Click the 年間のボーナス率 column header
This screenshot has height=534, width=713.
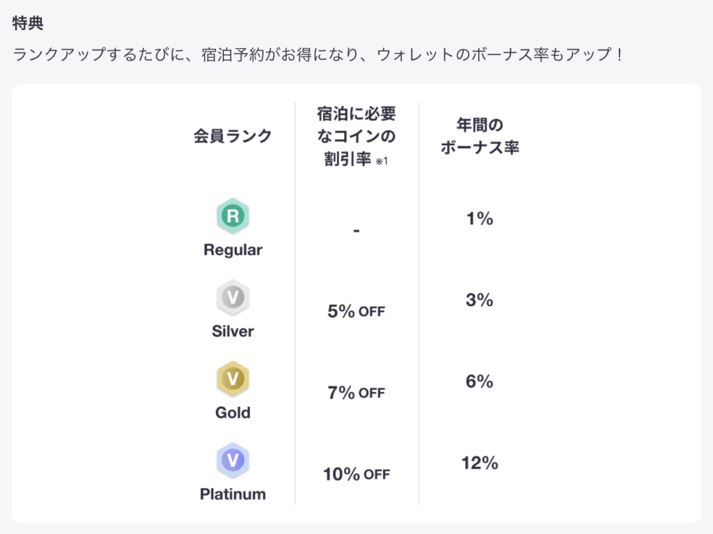(480, 136)
